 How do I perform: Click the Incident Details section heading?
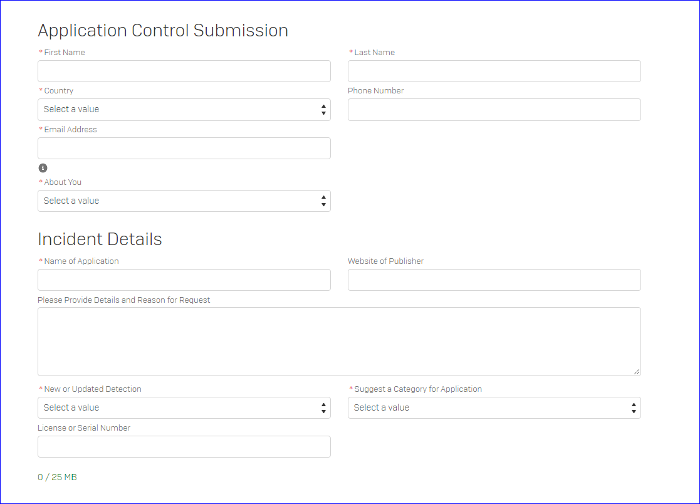pyautogui.click(x=100, y=239)
